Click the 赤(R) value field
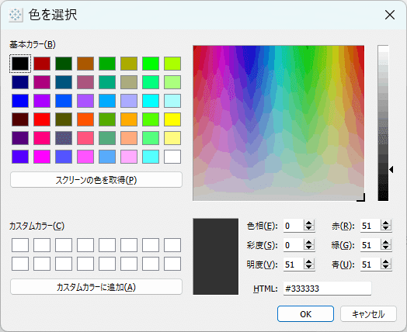This screenshot has width=407, height=332. (x=370, y=226)
